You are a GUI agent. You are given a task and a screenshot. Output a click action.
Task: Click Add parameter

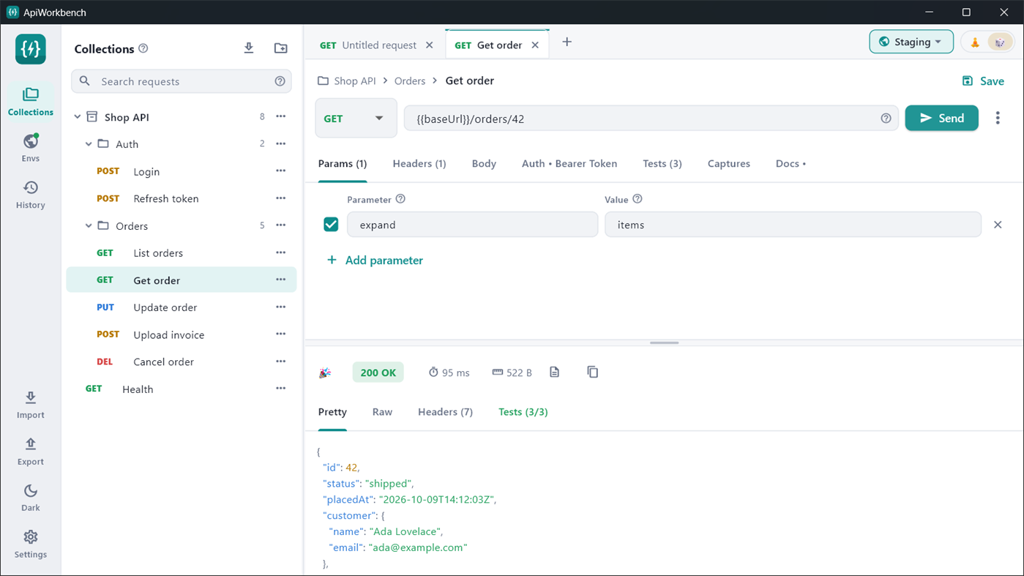[x=375, y=261]
